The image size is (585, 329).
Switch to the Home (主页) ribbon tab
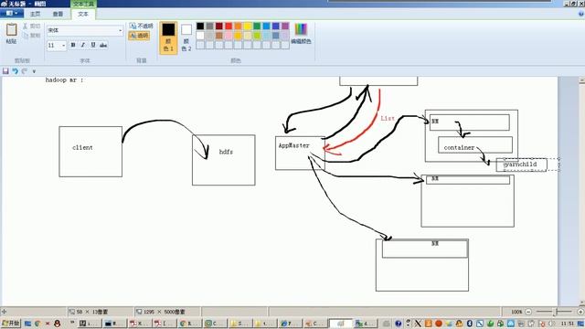[x=35, y=14]
